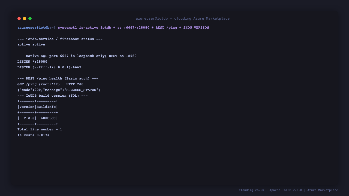This screenshot has width=349, height=196.
Task: Click the 'active active' status line
Action: 31,44
